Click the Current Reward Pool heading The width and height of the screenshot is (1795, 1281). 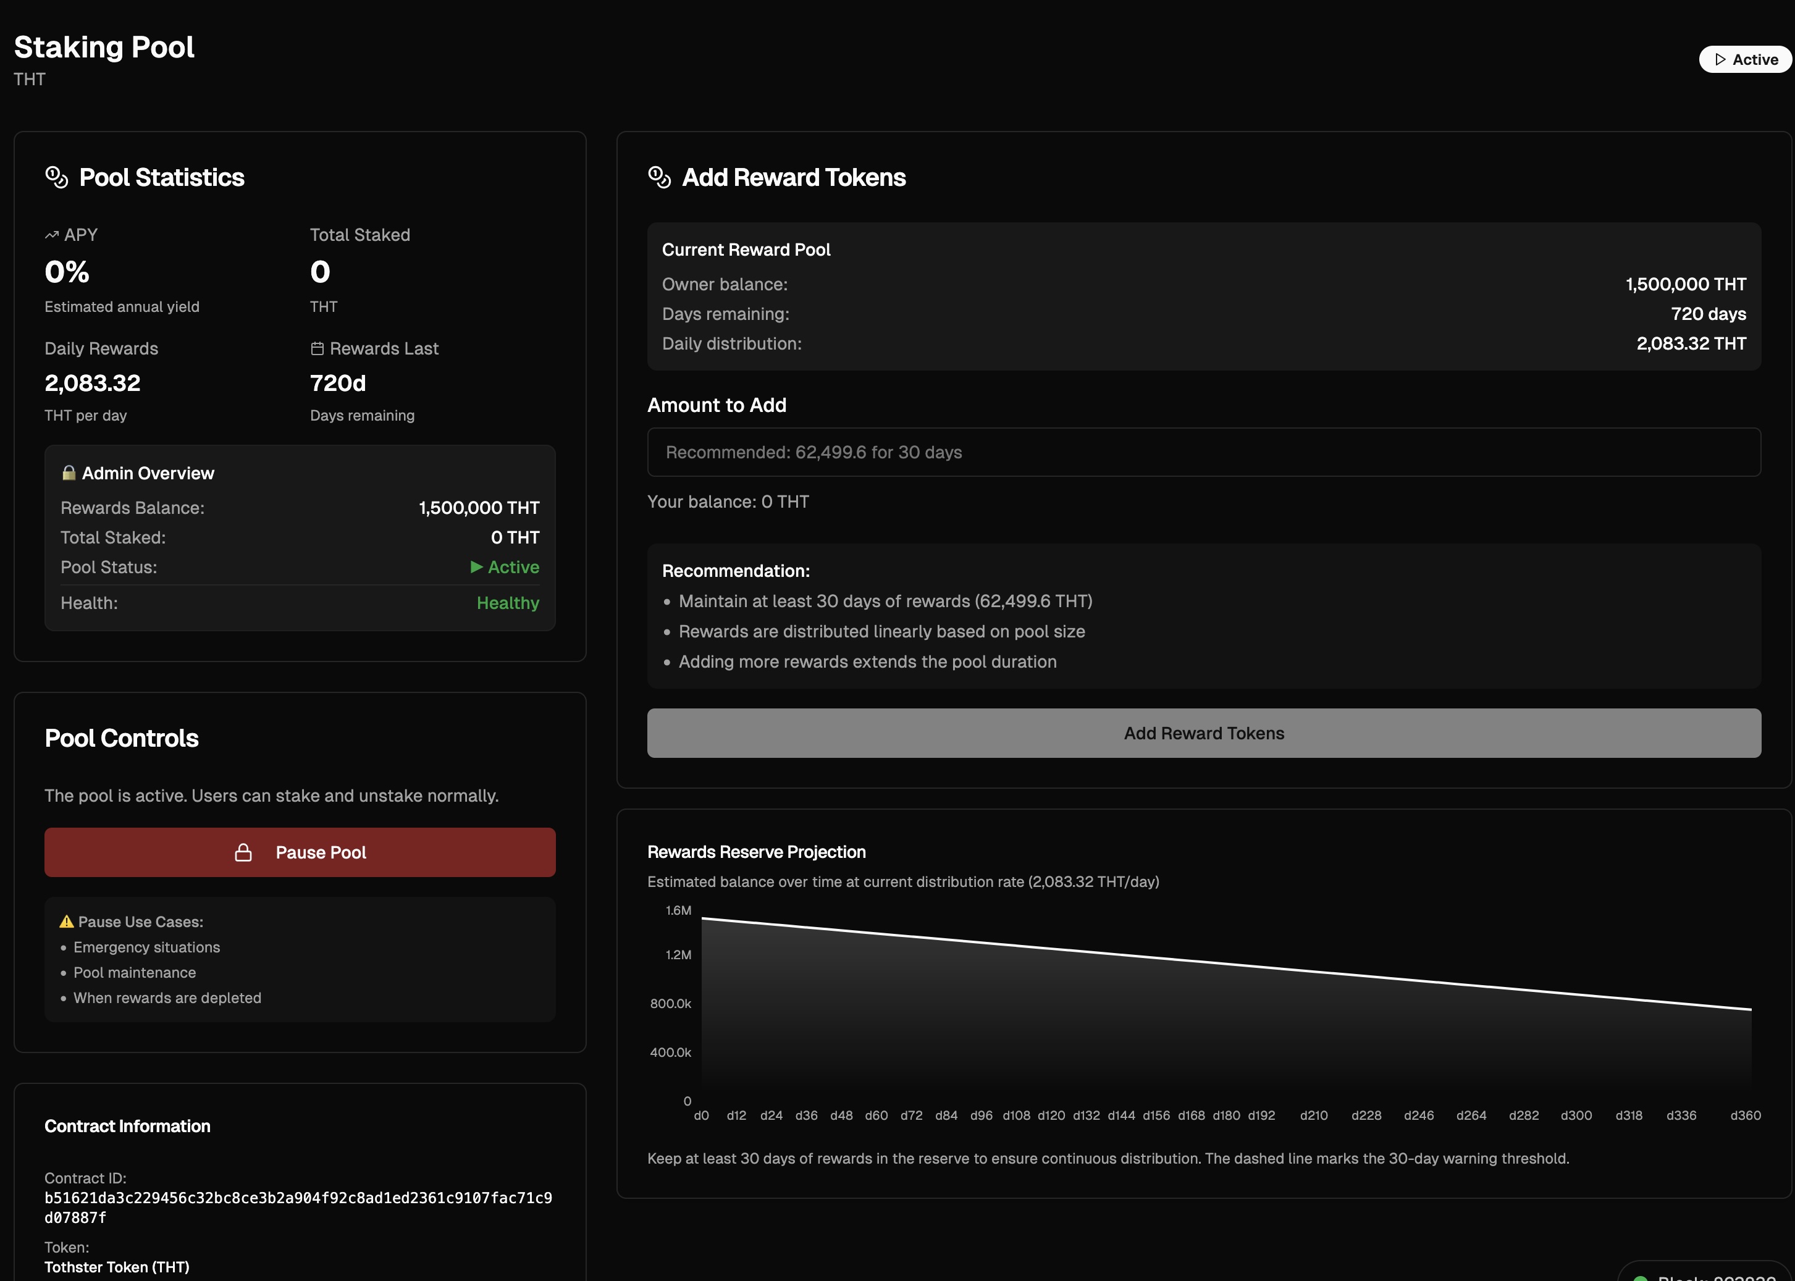(x=746, y=250)
